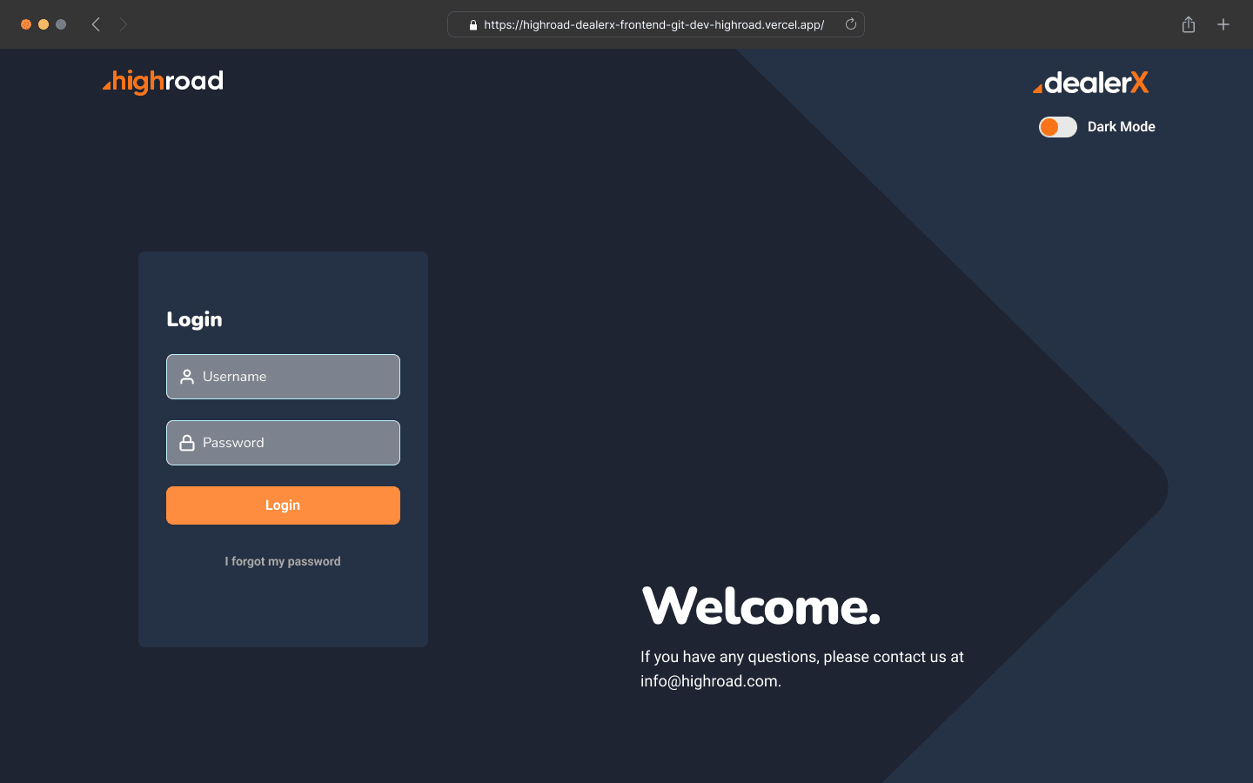Focus the Username input field
Viewport: 1253px width, 783px height.
(x=296, y=377)
